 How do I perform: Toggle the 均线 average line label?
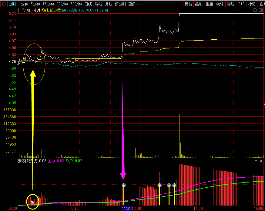45,11
